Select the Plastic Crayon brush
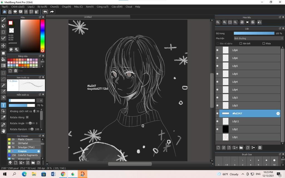 tap(24, 139)
